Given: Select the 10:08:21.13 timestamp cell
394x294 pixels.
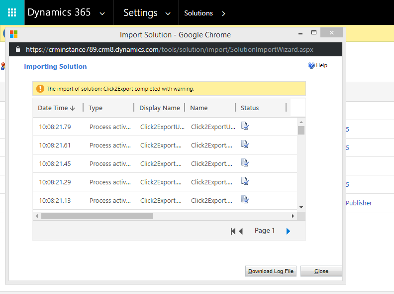Looking at the screenshot, I should pyautogui.click(x=55, y=201).
